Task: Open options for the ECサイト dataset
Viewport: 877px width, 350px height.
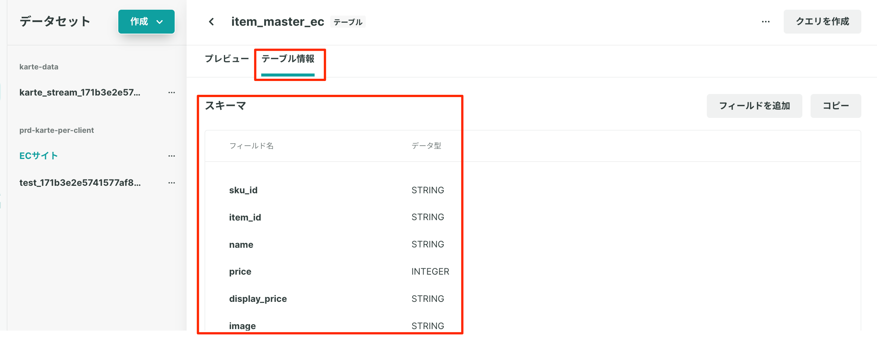Action: tap(172, 156)
